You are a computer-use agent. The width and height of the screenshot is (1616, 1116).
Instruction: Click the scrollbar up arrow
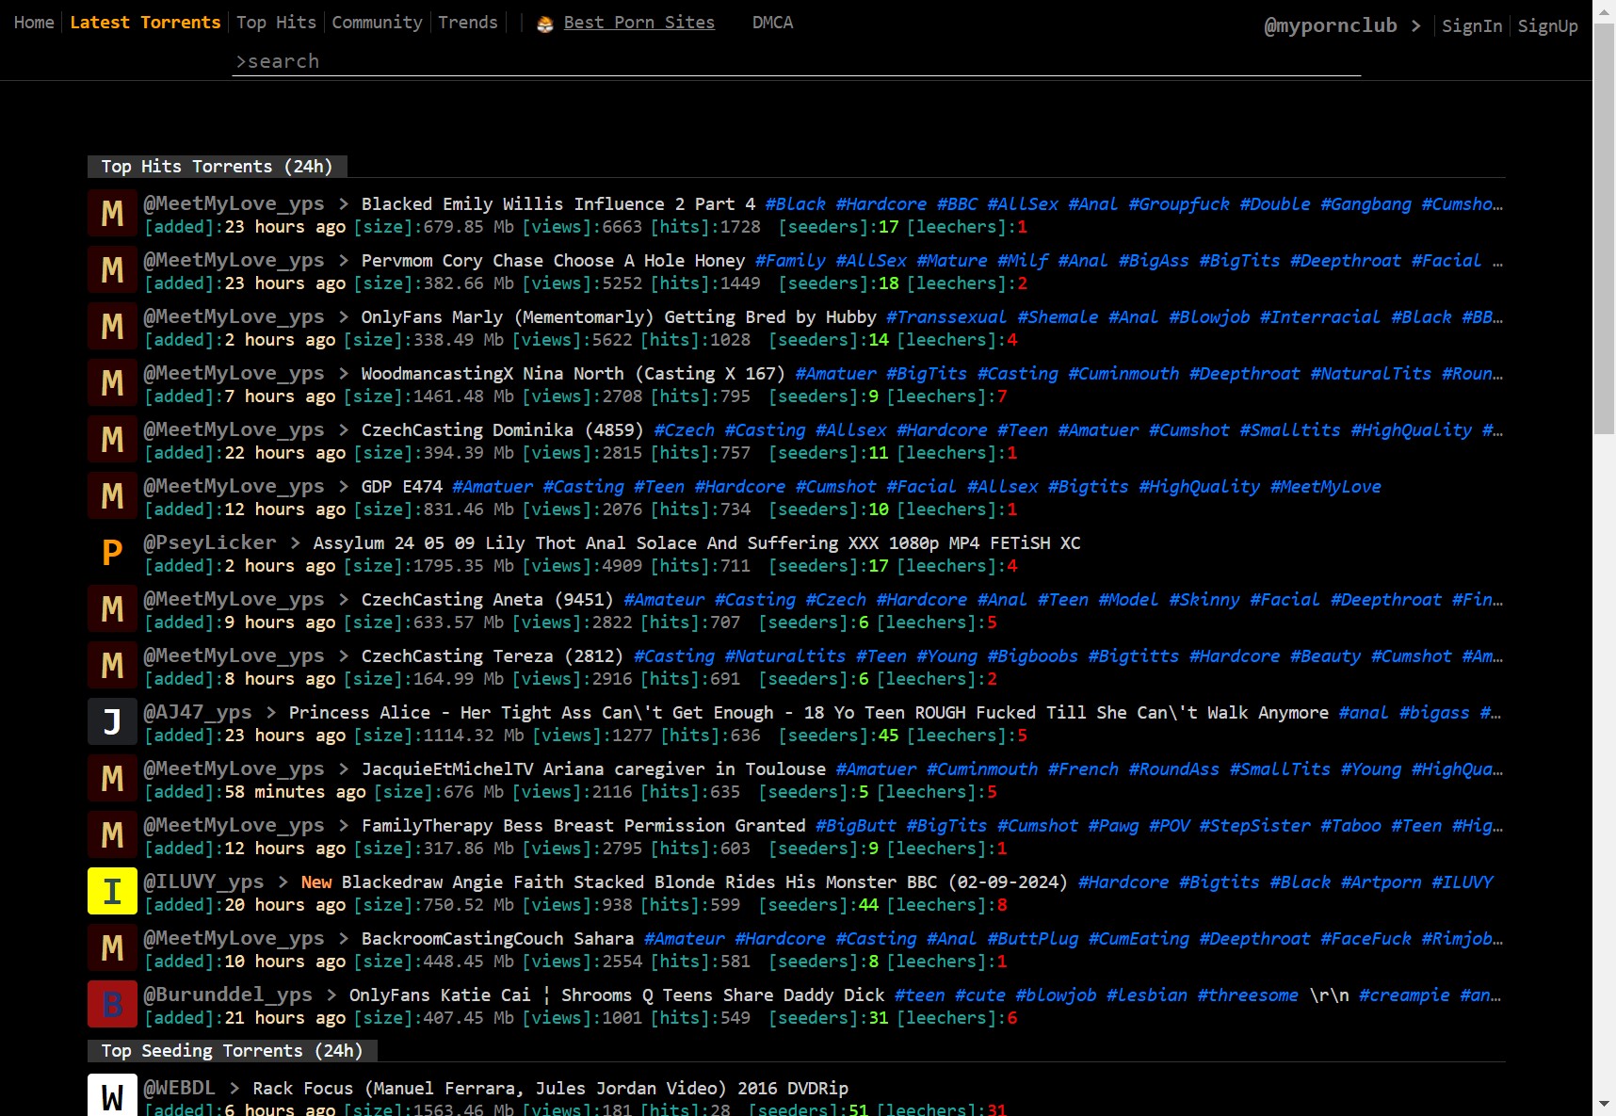(1604, 11)
